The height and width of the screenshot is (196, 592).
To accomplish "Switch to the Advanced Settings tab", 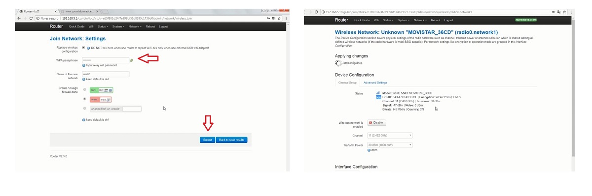I will tap(375, 83).
